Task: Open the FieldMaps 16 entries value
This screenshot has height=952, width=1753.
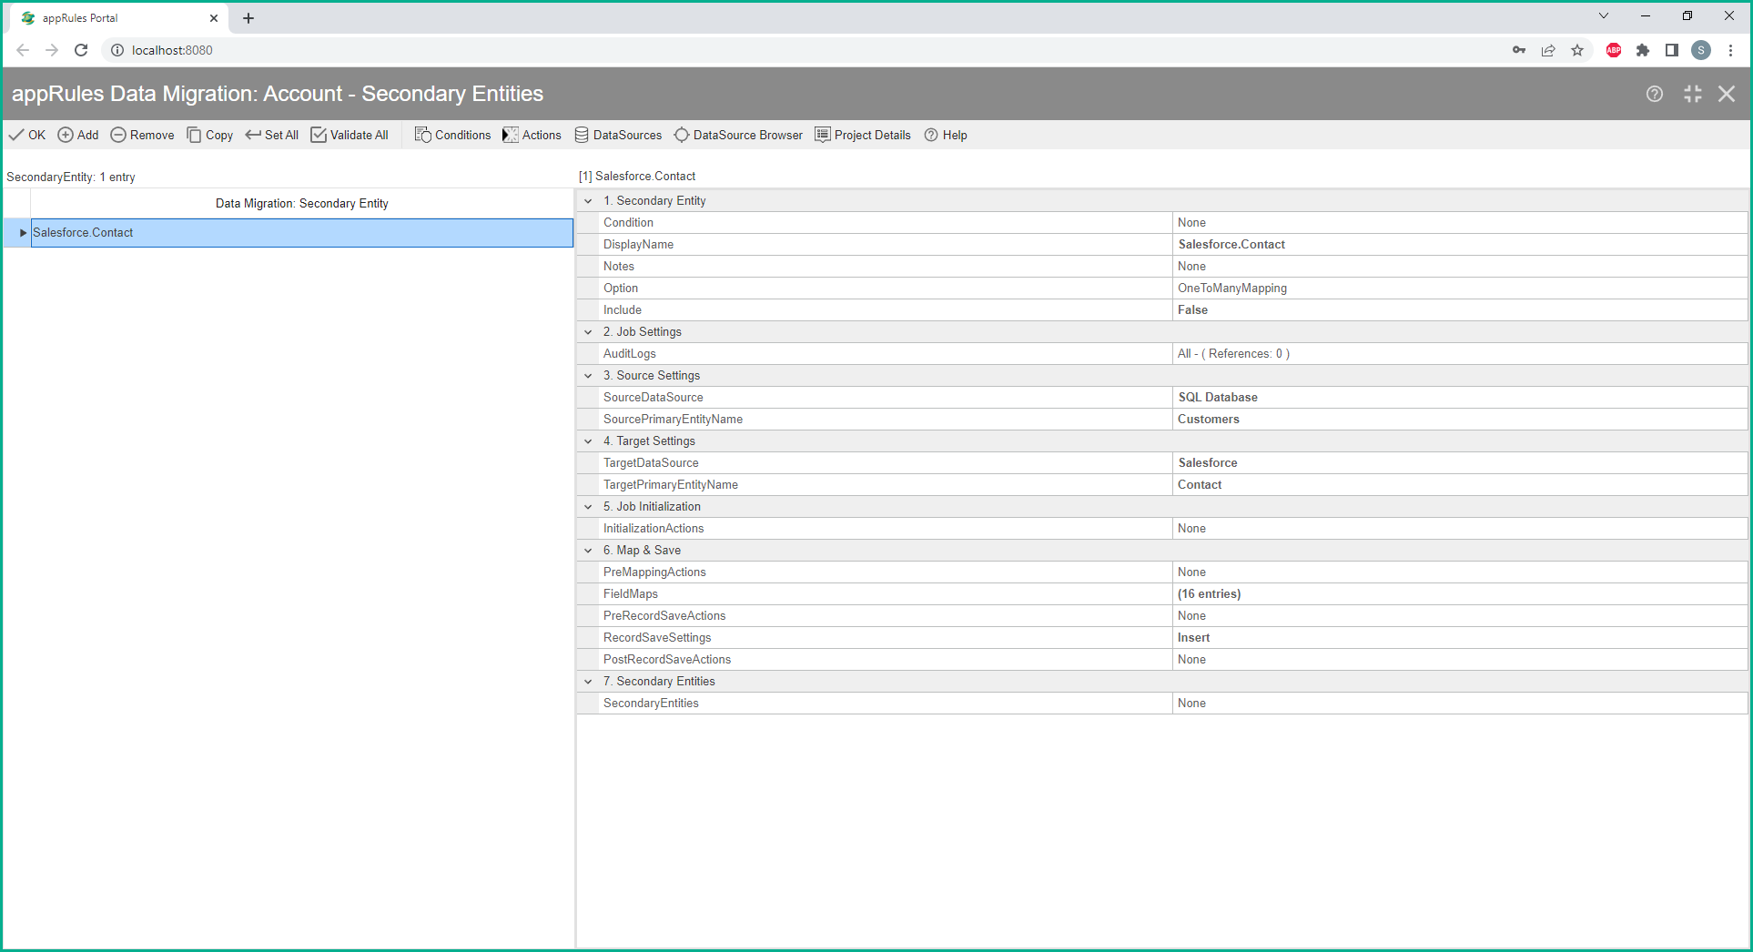Action: (x=1209, y=594)
